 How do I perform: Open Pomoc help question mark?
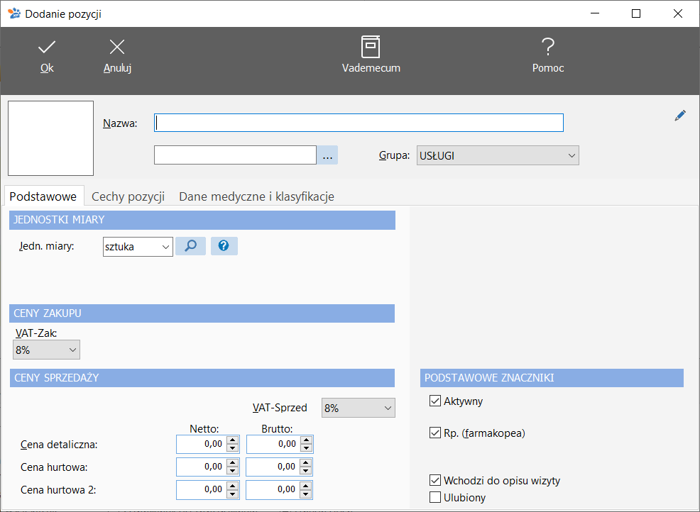(x=548, y=55)
